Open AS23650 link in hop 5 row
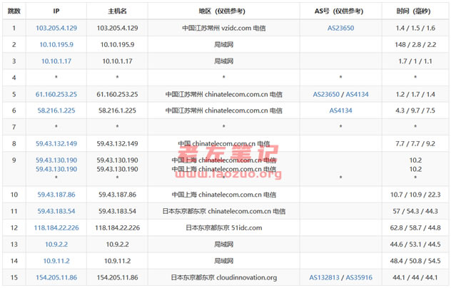Screen dimensions: 451x288 pos(326,94)
